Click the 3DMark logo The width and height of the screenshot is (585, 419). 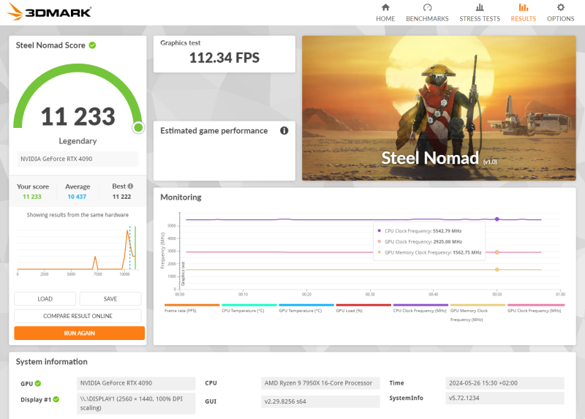click(49, 12)
